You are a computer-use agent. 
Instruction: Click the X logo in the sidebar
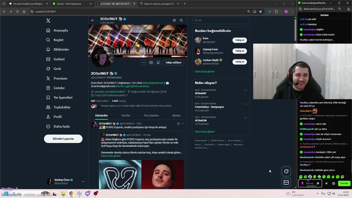48,21
